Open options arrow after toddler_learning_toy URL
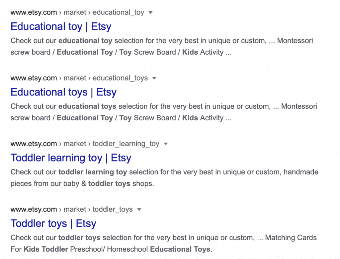This screenshot has height=259, width=340. coord(166,144)
